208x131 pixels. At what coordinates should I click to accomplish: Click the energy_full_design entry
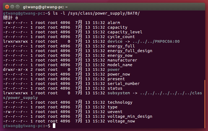(x=130, y=51)
